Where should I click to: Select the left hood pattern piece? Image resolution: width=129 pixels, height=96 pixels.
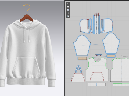point(84,26)
